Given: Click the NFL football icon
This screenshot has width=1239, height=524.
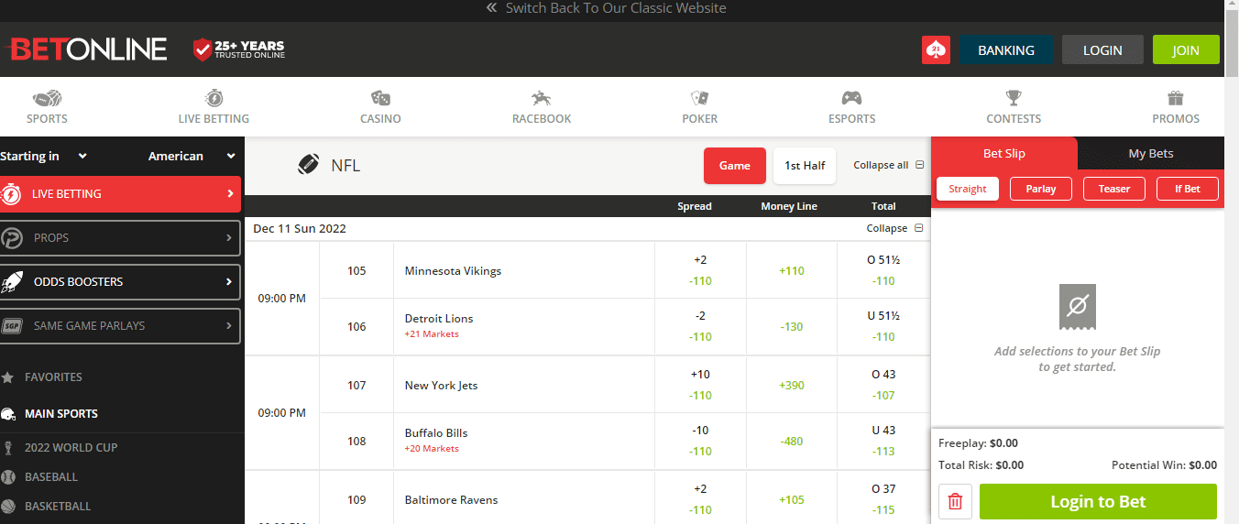Looking at the screenshot, I should pos(307,165).
